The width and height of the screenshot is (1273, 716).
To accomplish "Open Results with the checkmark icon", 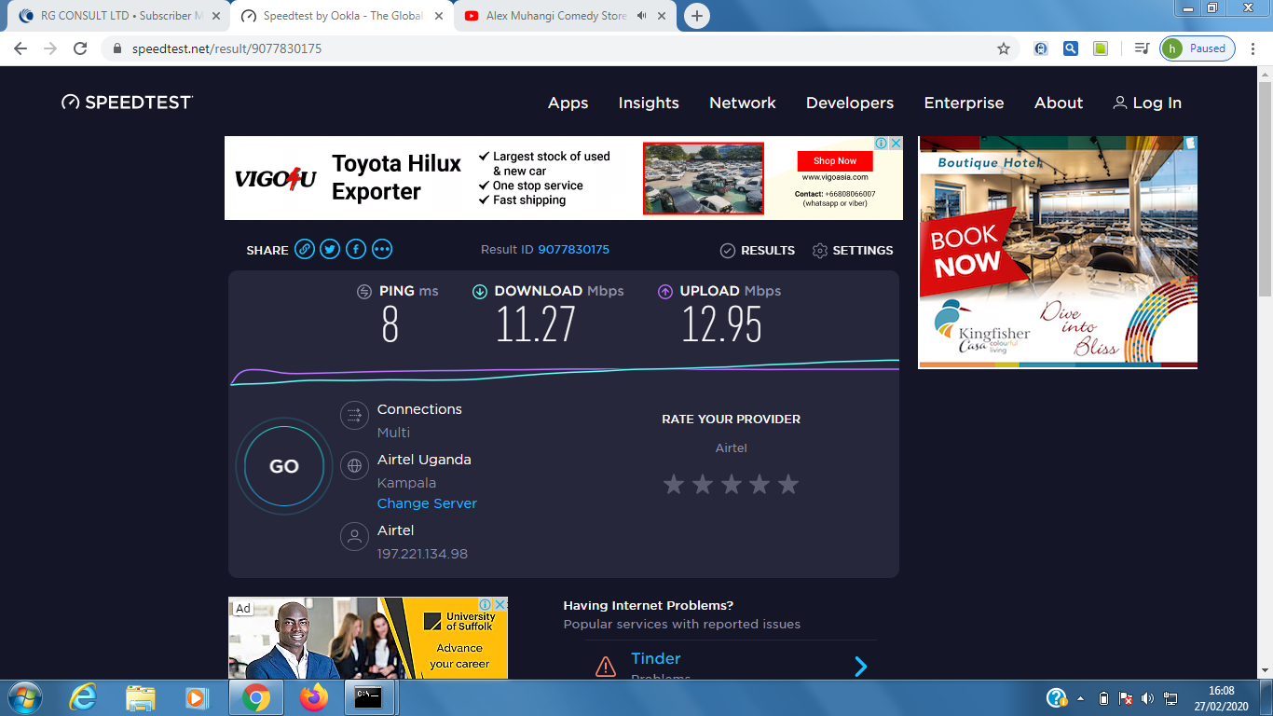I will tap(728, 251).
